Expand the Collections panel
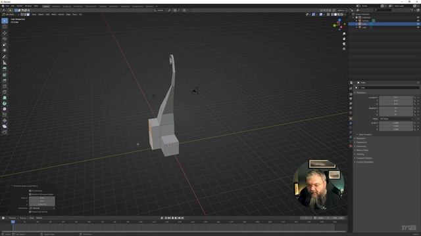The width and height of the screenshot is (421, 236). (x=361, y=142)
